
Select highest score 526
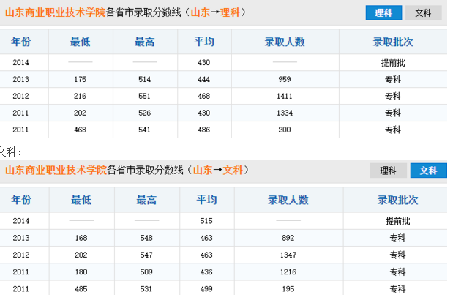(x=144, y=113)
